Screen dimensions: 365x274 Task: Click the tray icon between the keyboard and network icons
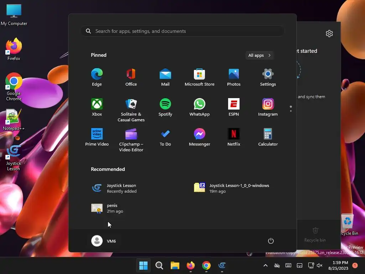(x=299, y=265)
